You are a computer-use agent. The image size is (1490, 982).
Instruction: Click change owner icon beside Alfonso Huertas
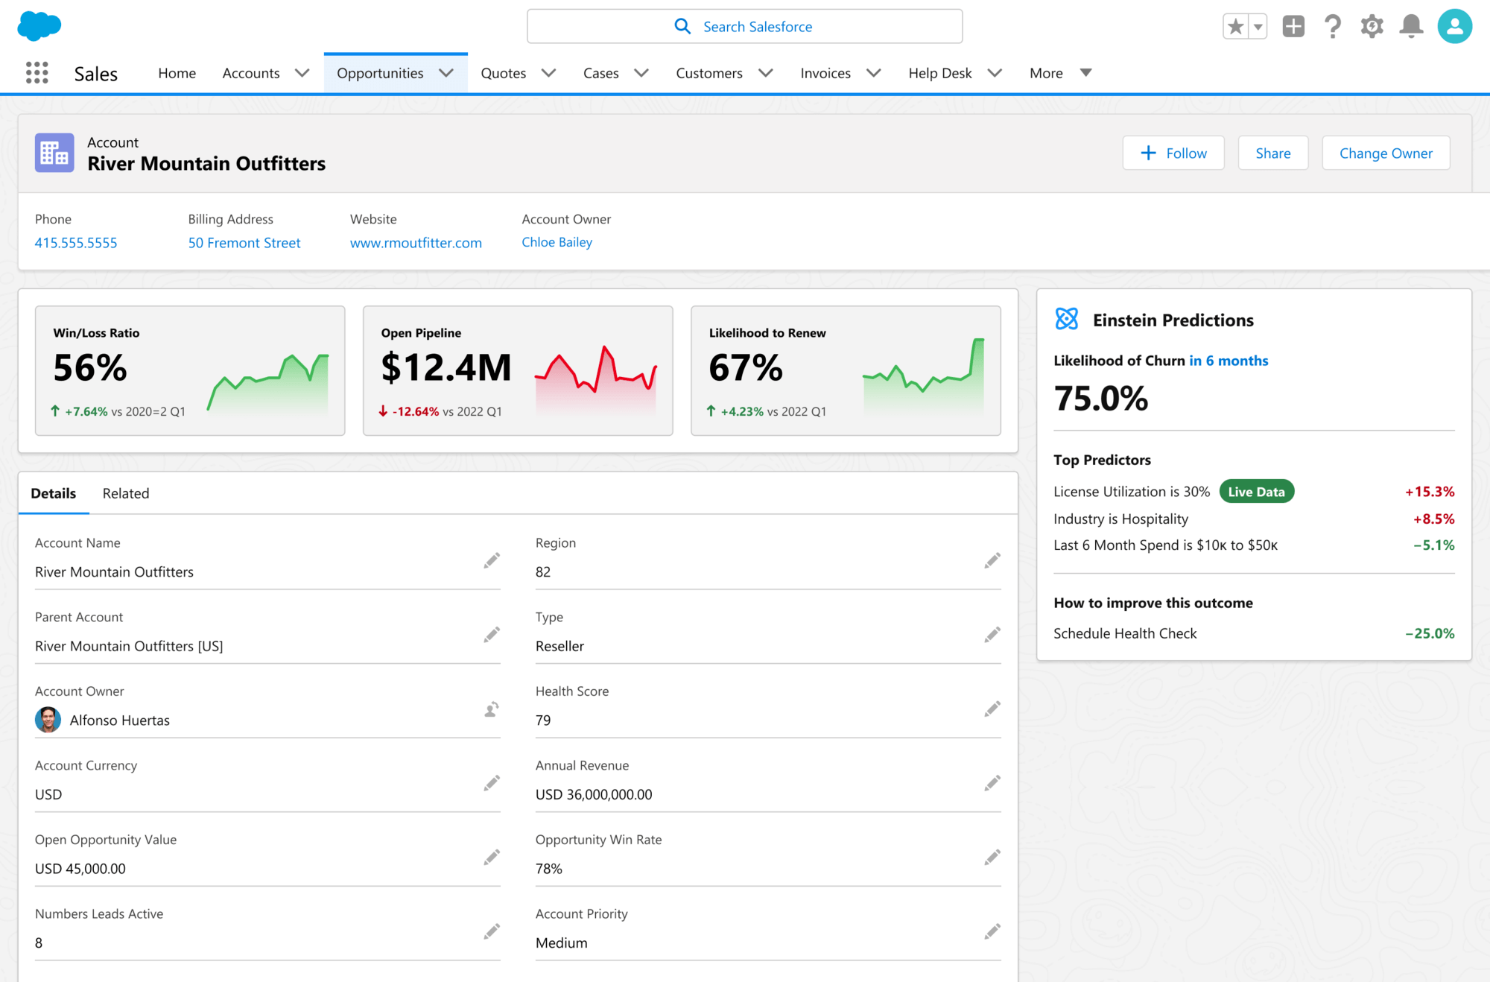[x=492, y=709]
